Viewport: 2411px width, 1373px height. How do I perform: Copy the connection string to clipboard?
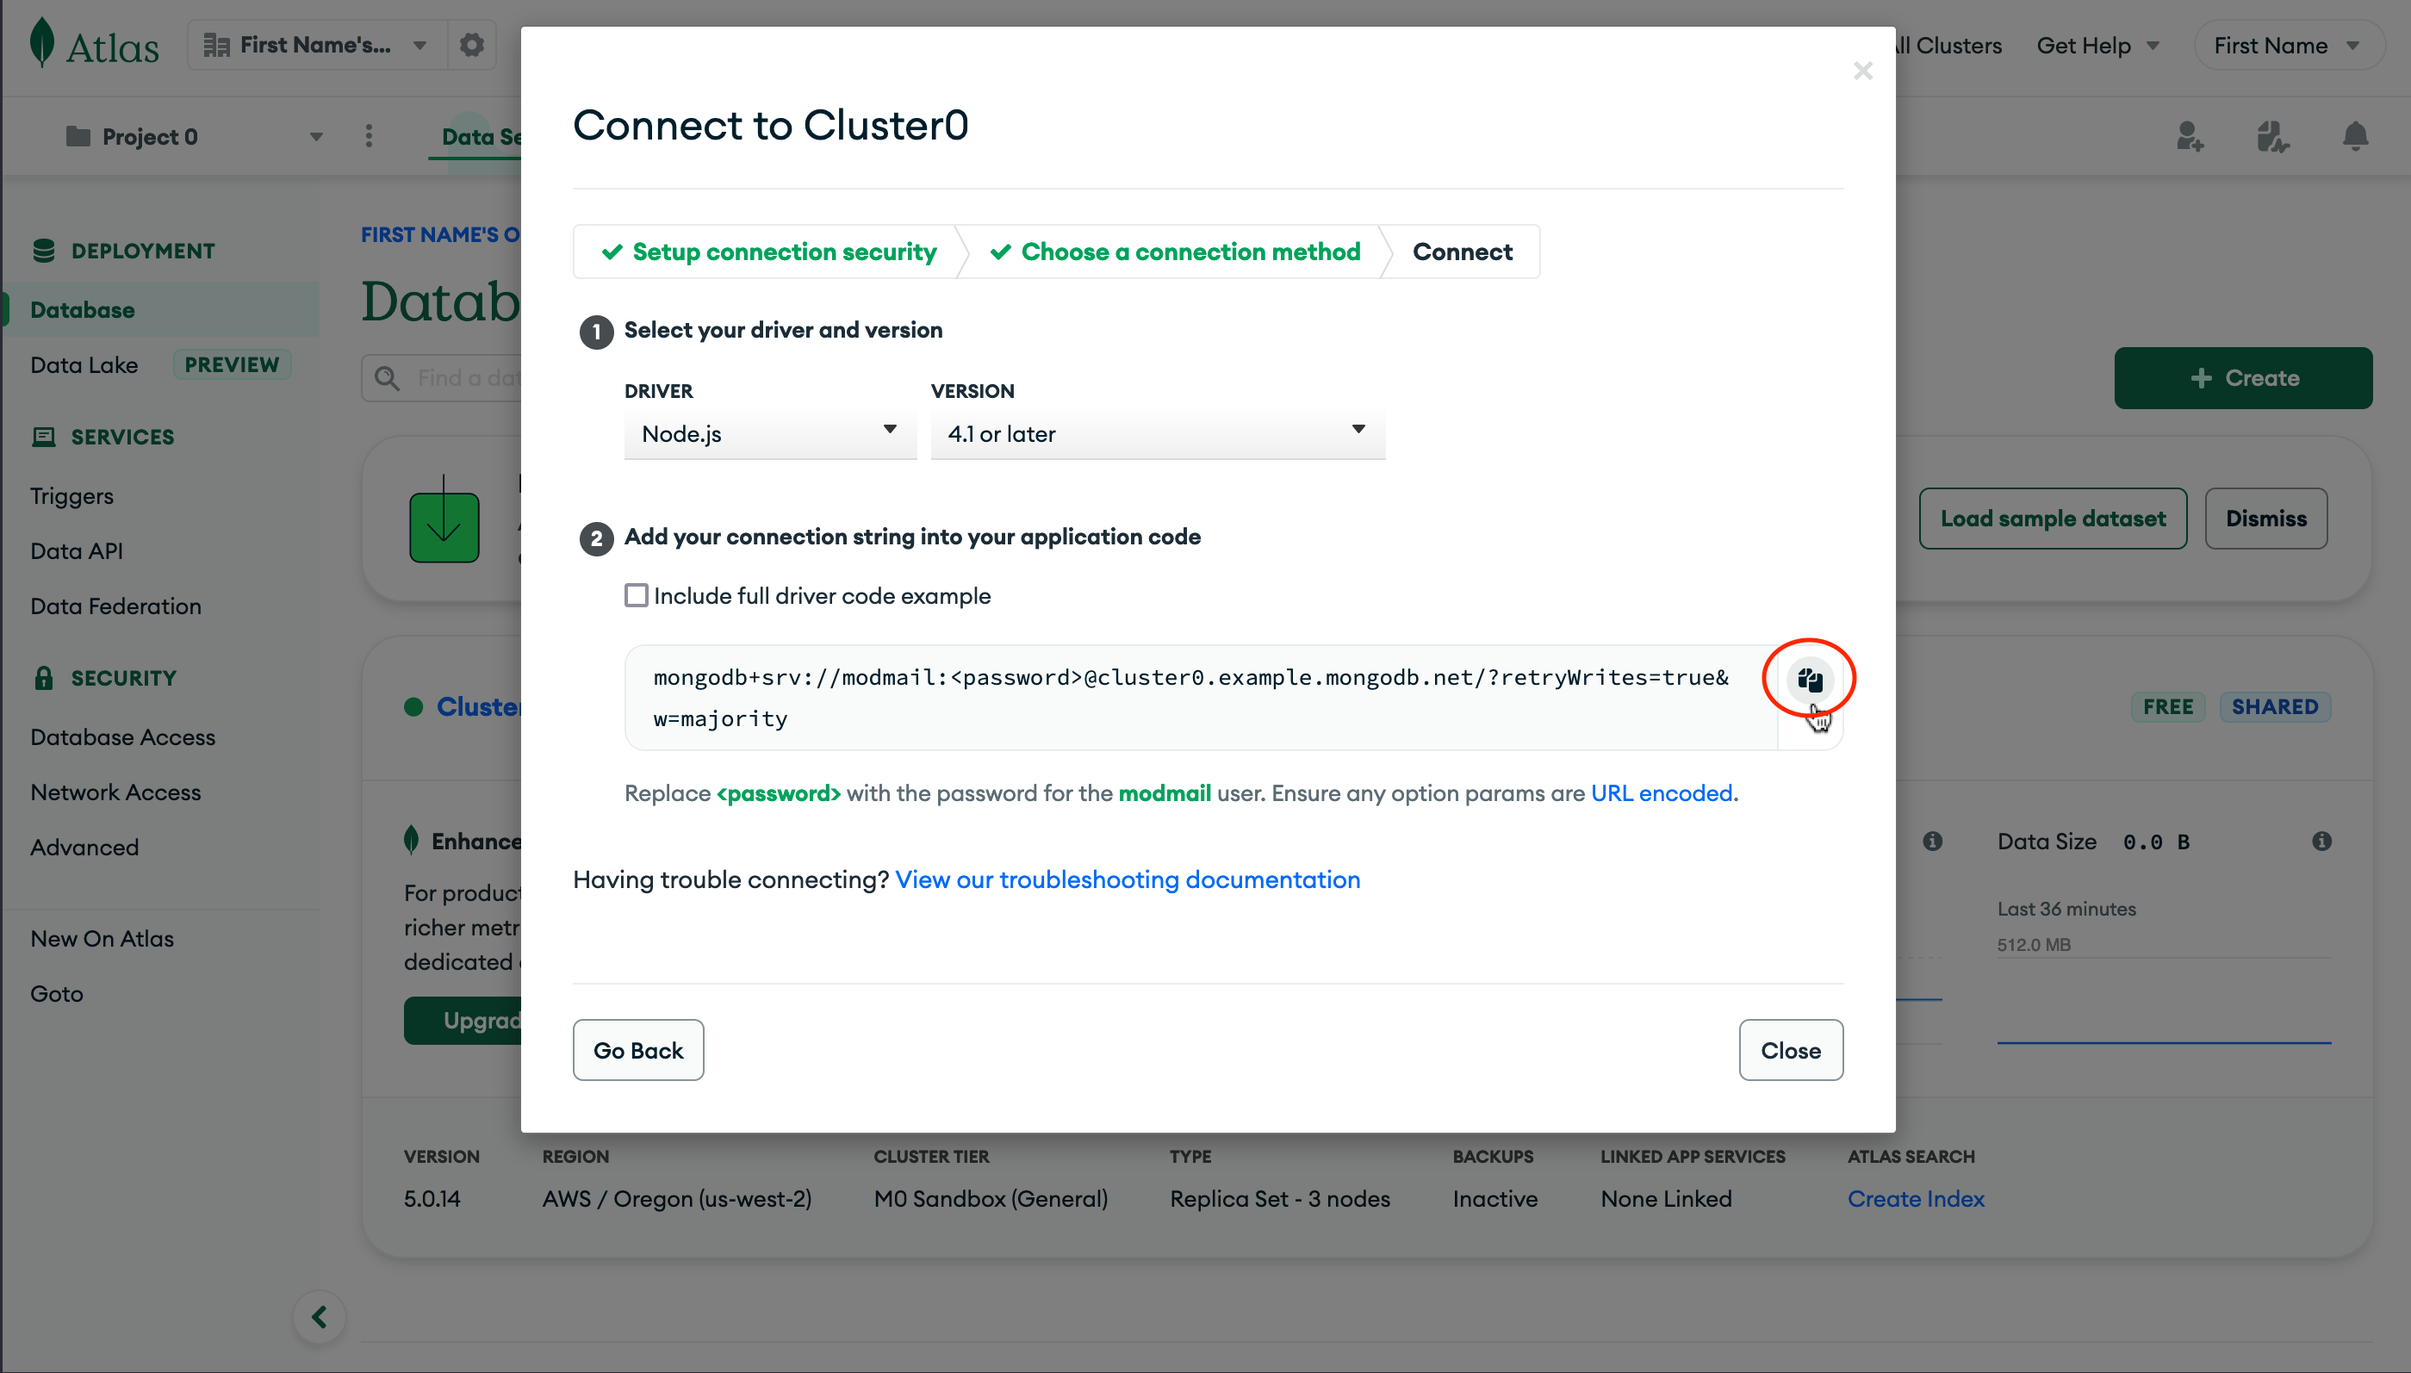point(1809,679)
